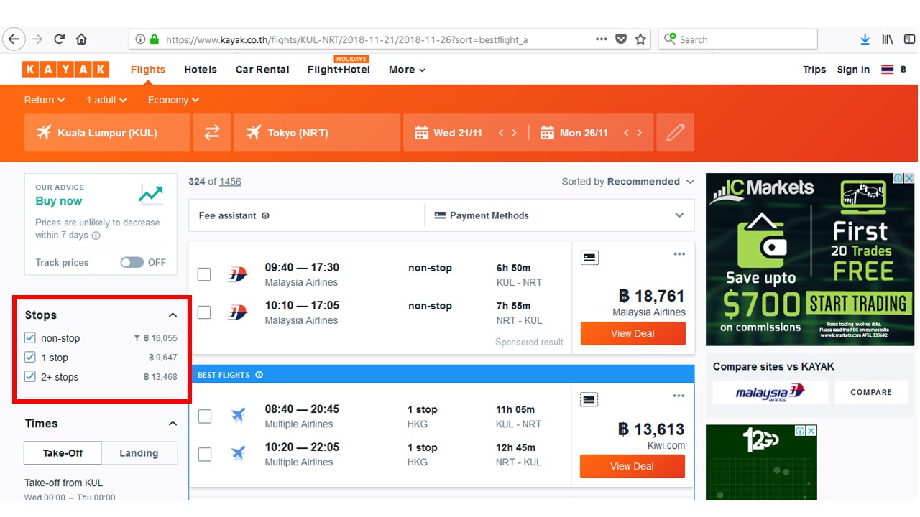Image resolution: width=920 pixels, height=517 pixels.
Task: Bookmark this page with the star icon
Action: 640,39
